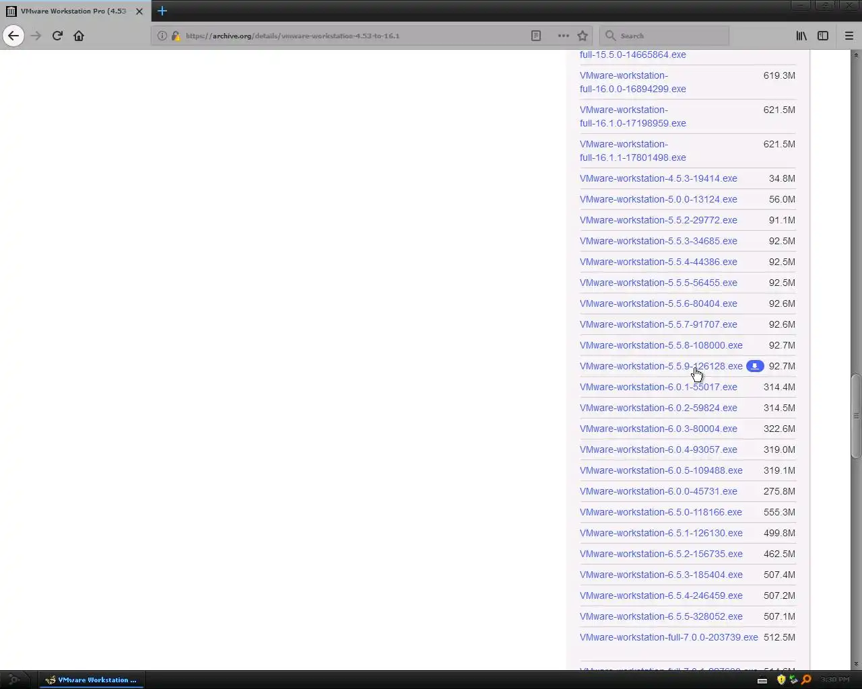
Task: Click the scrollbar down arrow
Action: (856, 663)
